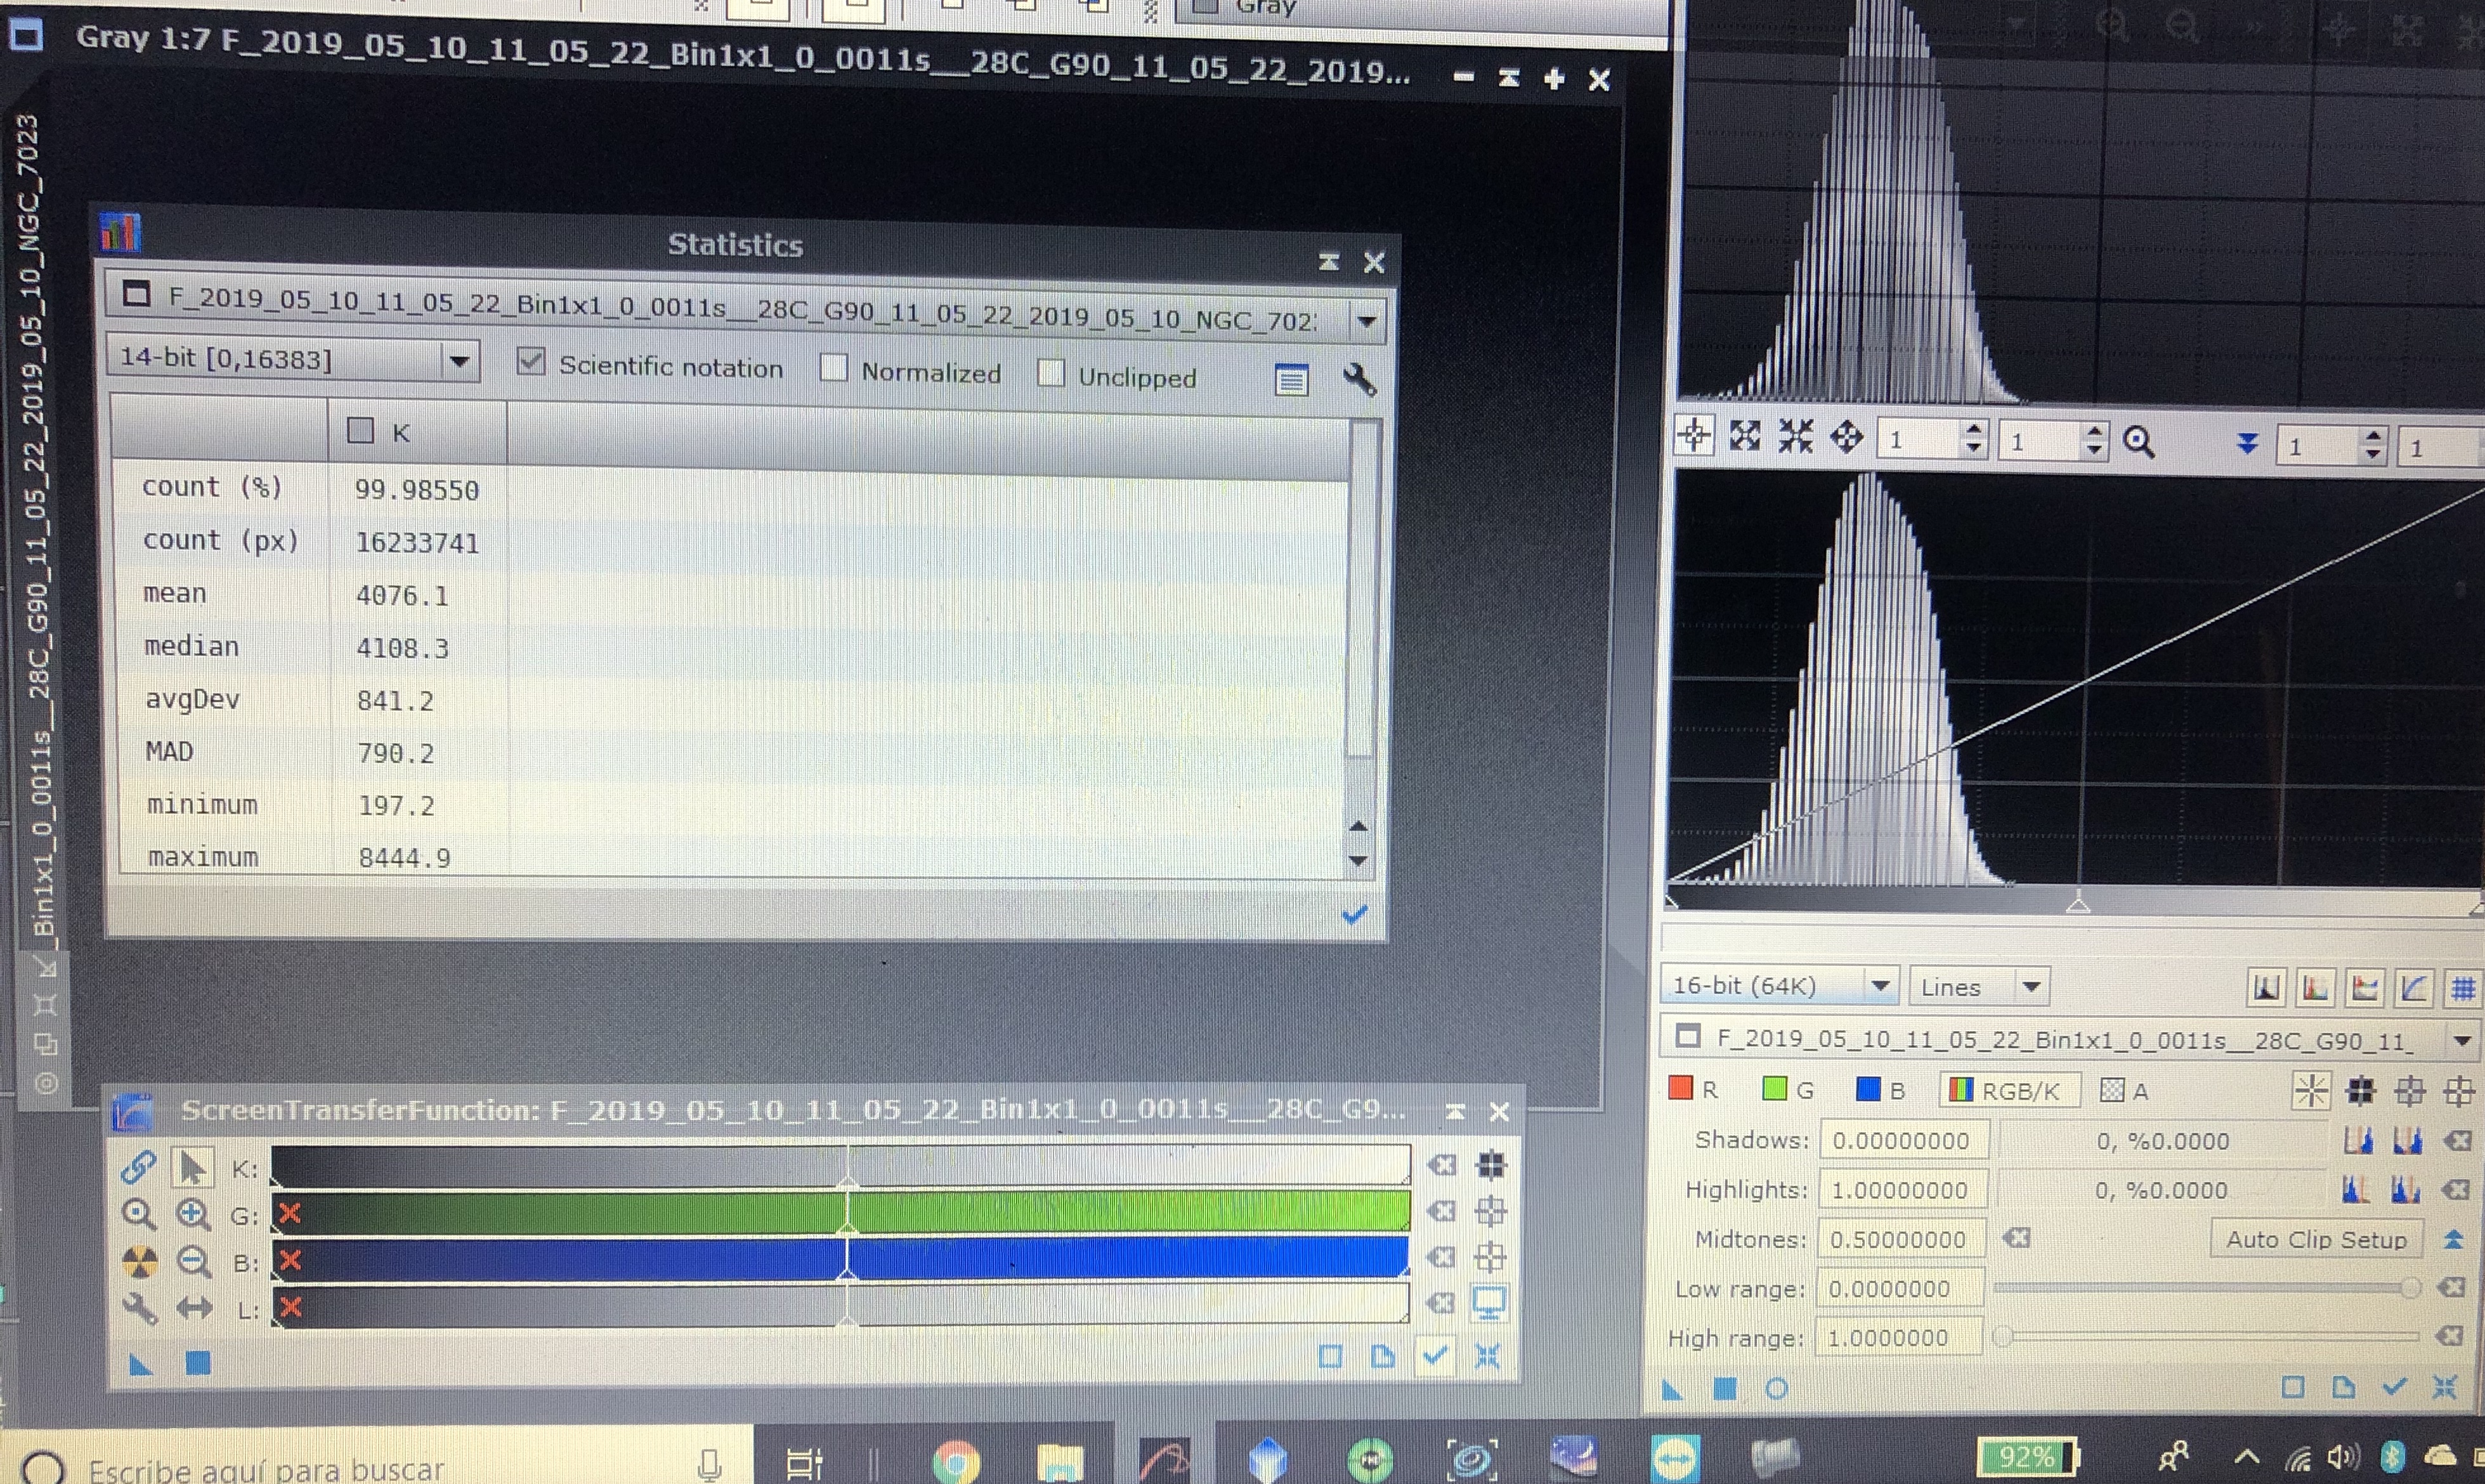Viewport: 2485px width, 1484px height.
Task: Enable the Normalized checkbox
Action: click(833, 368)
